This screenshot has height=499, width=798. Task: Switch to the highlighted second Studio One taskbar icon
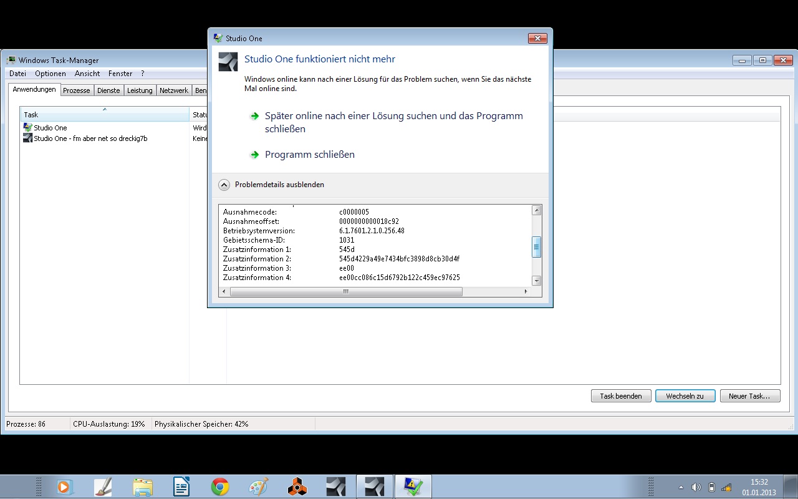click(375, 487)
